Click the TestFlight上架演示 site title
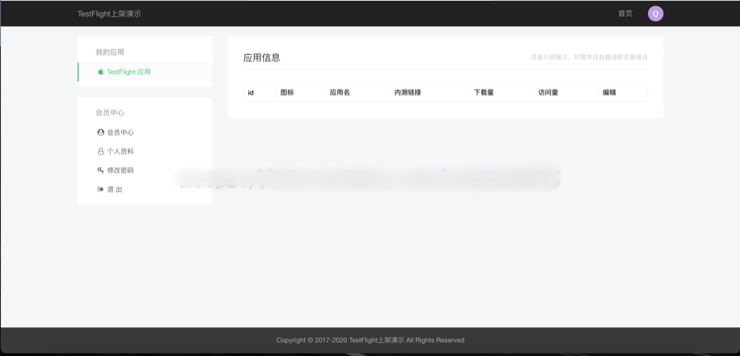Image resolution: width=740 pixels, height=356 pixels. [x=109, y=13]
